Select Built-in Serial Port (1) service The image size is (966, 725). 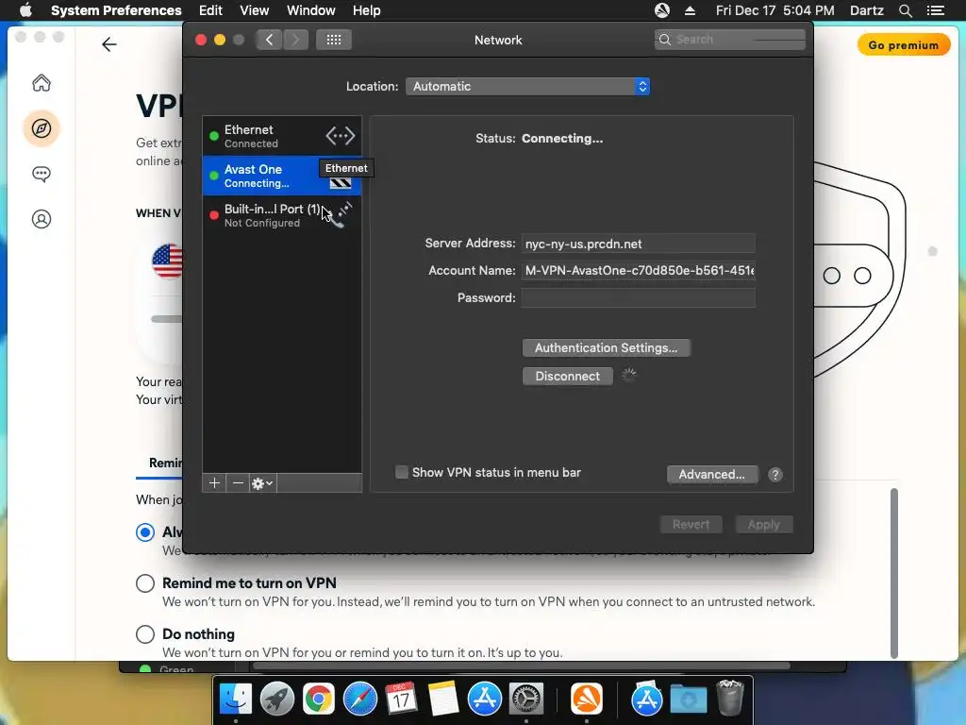pos(282,215)
